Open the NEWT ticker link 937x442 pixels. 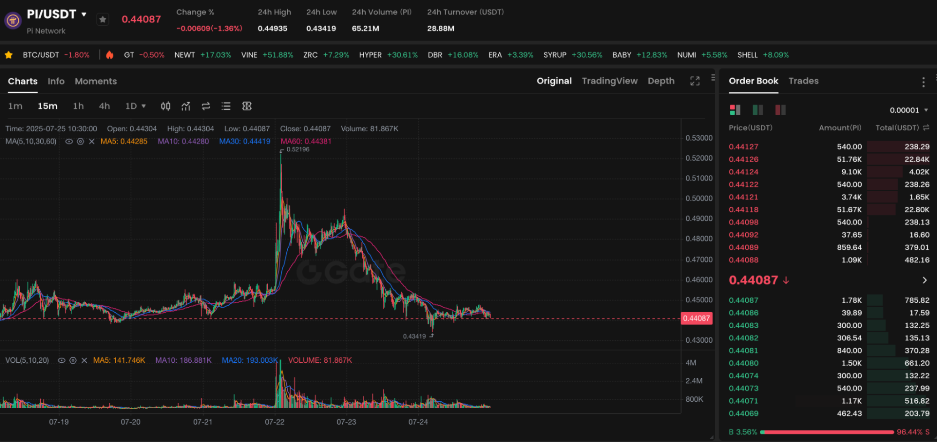pyautogui.click(x=202, y=55)
